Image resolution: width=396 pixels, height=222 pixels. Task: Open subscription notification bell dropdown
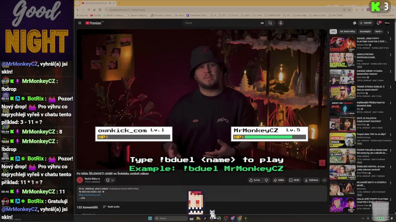coord(110,180)
